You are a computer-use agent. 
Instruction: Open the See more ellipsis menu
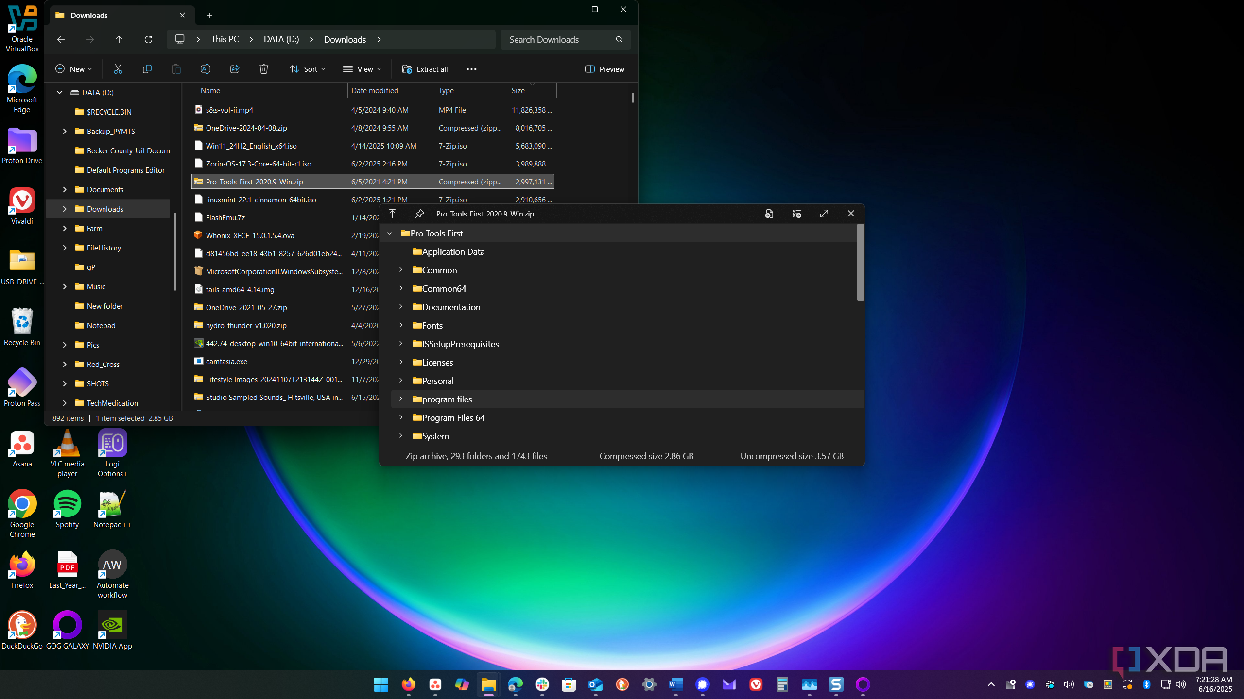coord(471,69)
